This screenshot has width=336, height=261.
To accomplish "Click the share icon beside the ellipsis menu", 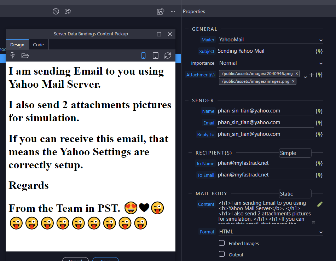I will (160, 11).
